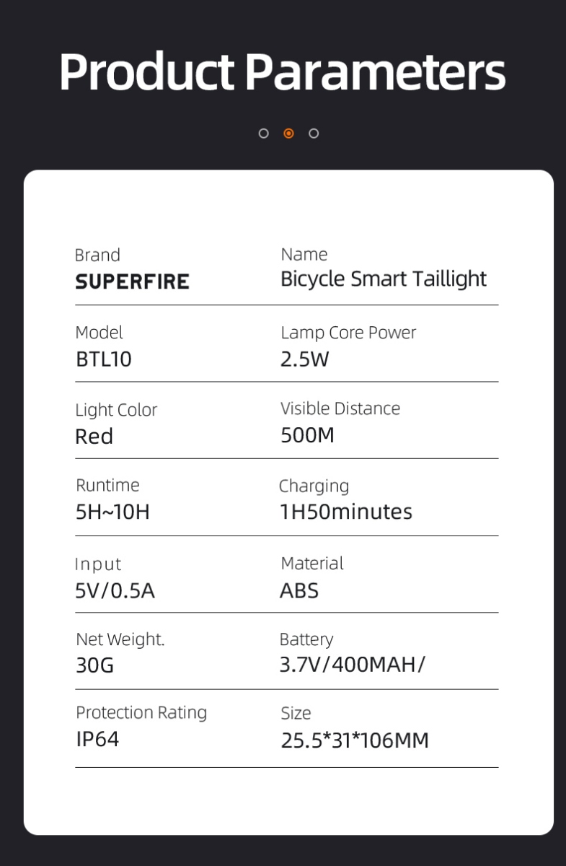Select the orange middle carousel dot
This screenshot has width=566, height=866.
point(288,134)
